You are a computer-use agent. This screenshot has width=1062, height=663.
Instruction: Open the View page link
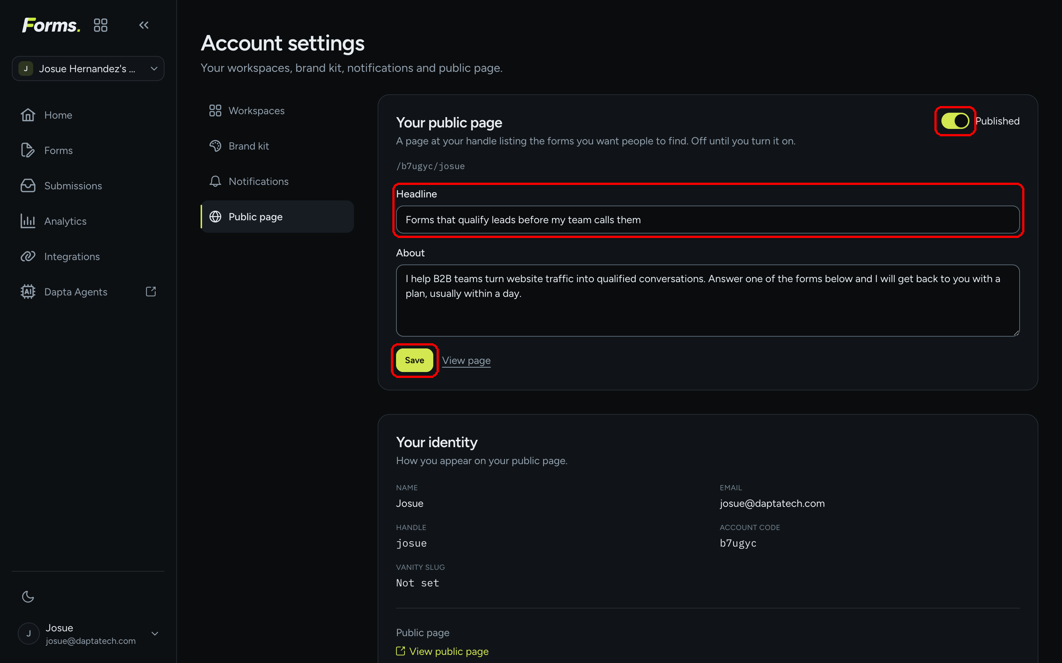466,361
